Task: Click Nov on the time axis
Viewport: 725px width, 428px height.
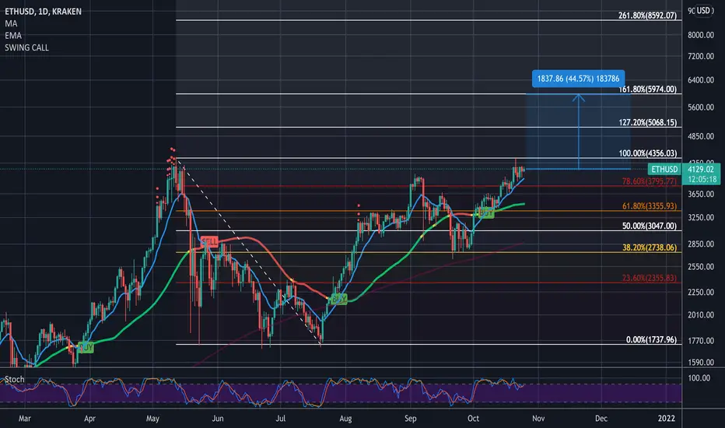Action: click(x=538, y=419)
